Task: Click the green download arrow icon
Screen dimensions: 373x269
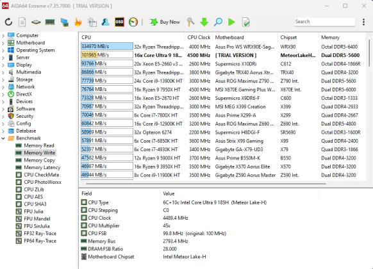Action: click(204, 22)
